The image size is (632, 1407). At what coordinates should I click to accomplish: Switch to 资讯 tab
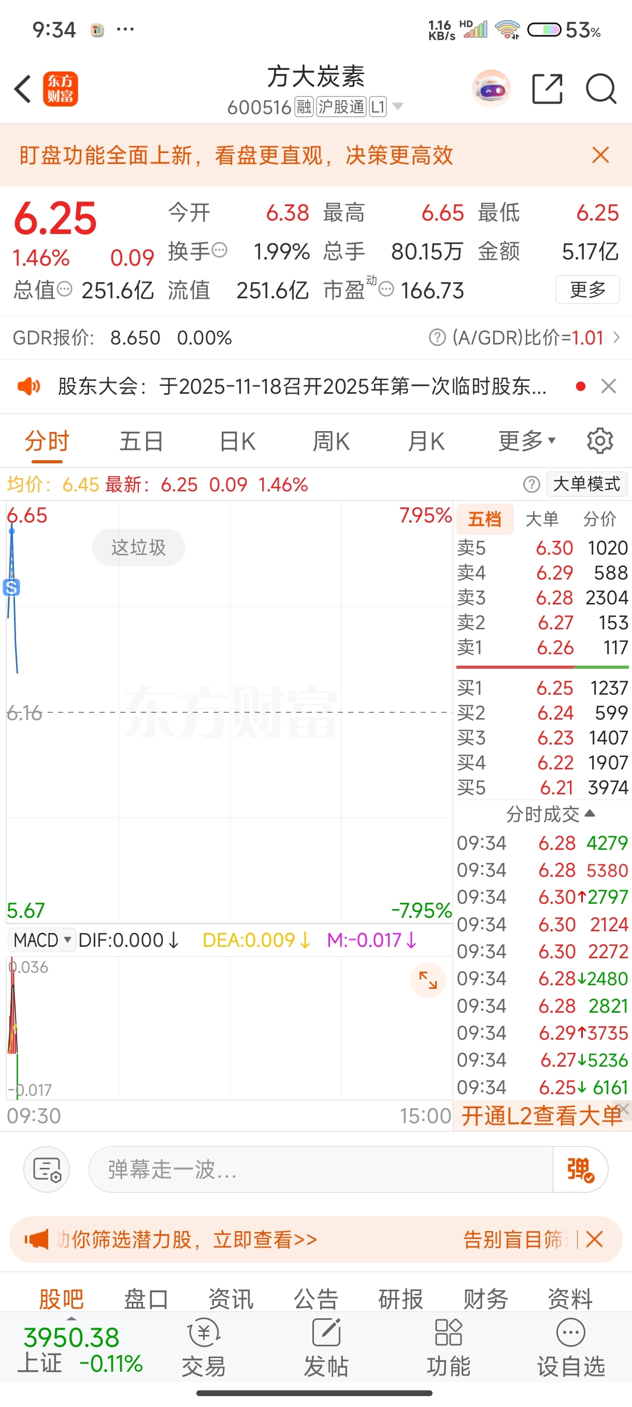coord(231,1300)
